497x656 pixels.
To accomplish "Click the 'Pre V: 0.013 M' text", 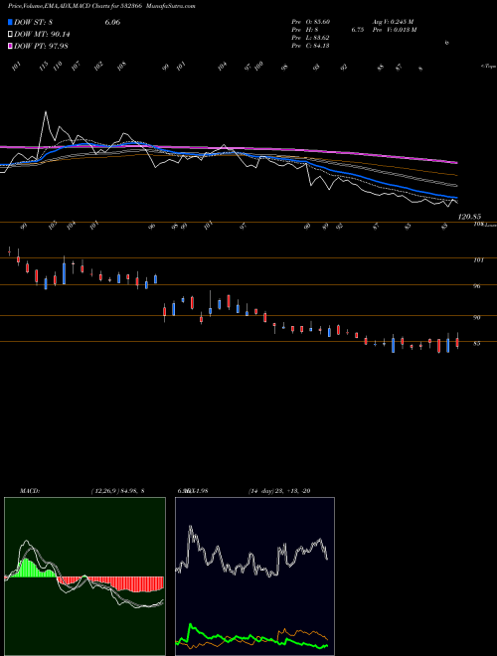I will tap(394, 30).
